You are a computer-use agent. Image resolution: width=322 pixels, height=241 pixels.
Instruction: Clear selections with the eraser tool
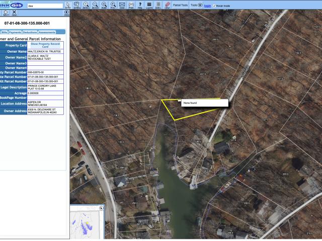[x=168, y=5]
